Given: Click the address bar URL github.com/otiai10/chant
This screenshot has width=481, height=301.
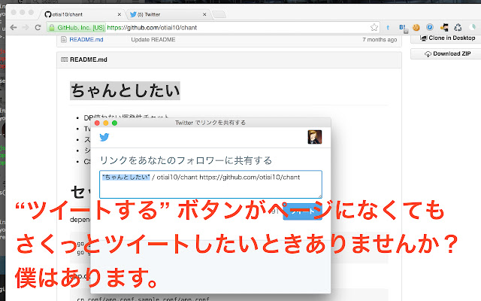Looking at the screenshot, I should (x=152, y=28).
